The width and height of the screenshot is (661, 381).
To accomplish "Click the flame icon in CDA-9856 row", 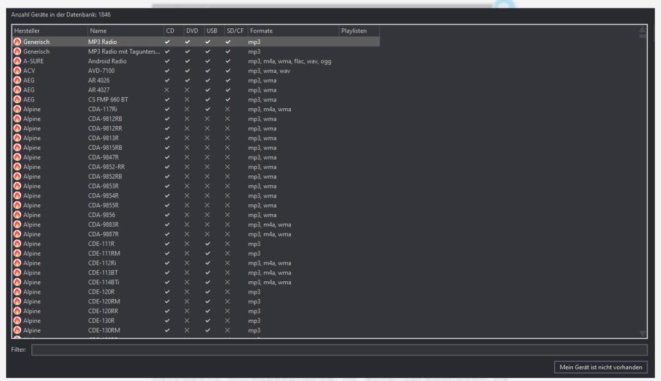I will 17,215.
